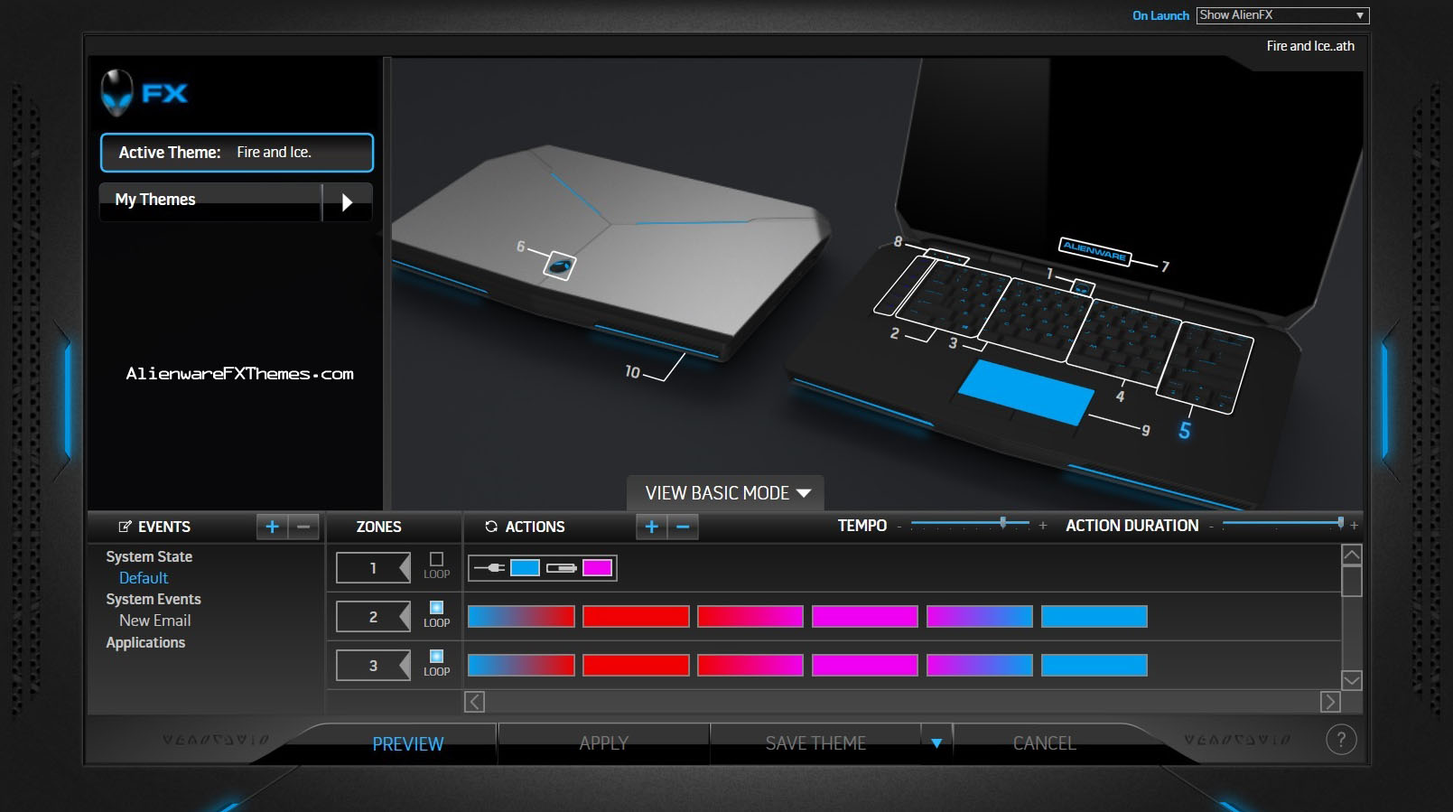Remove event with minus button
1453x812 pixels.
(x=303, y=527)
